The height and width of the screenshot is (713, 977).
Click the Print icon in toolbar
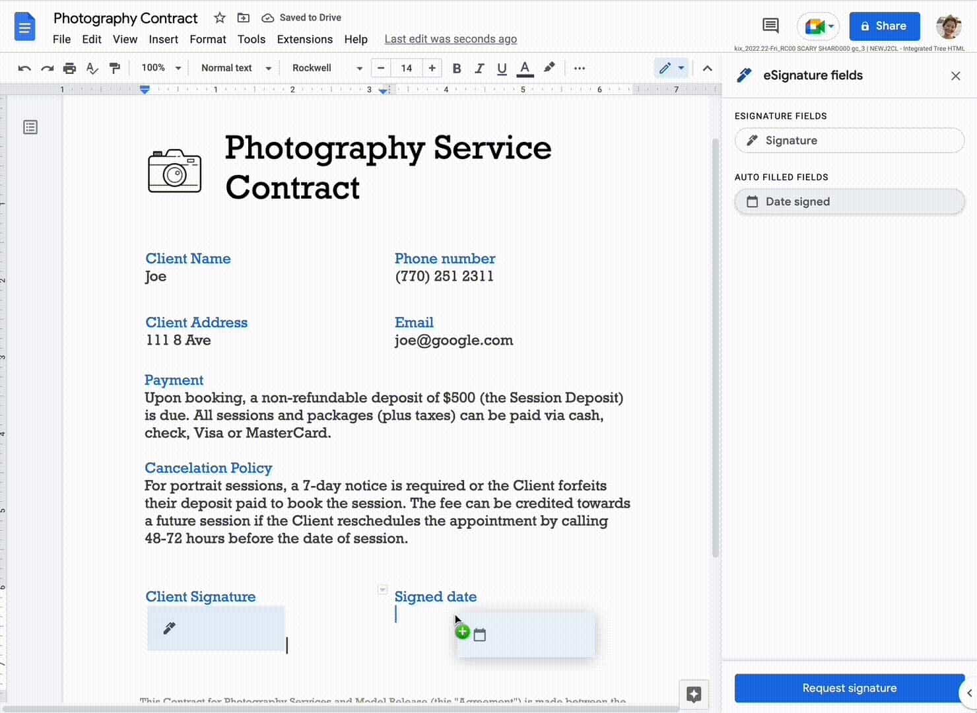point(69,68)
